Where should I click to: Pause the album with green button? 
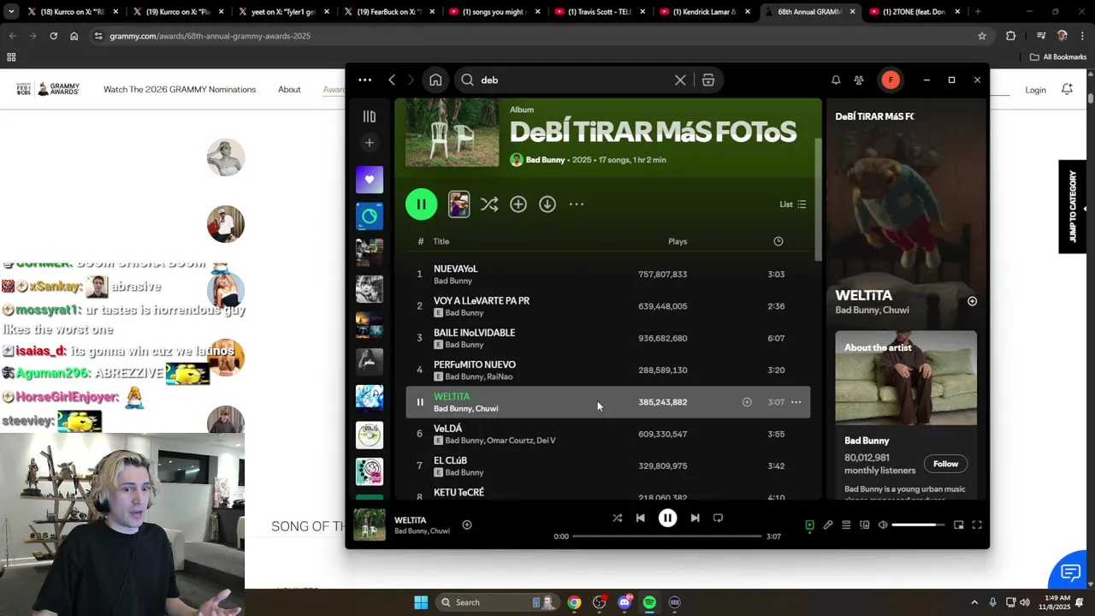(x=421, y=204)
